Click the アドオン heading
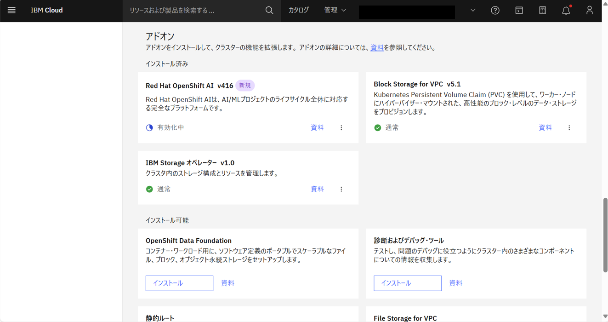 (160, 36)
